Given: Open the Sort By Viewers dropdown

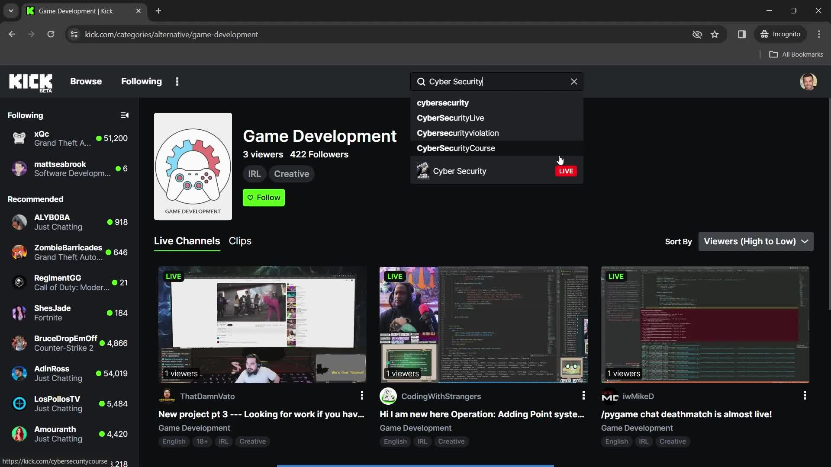Looking at the screenshot, I should coord(756,241).
